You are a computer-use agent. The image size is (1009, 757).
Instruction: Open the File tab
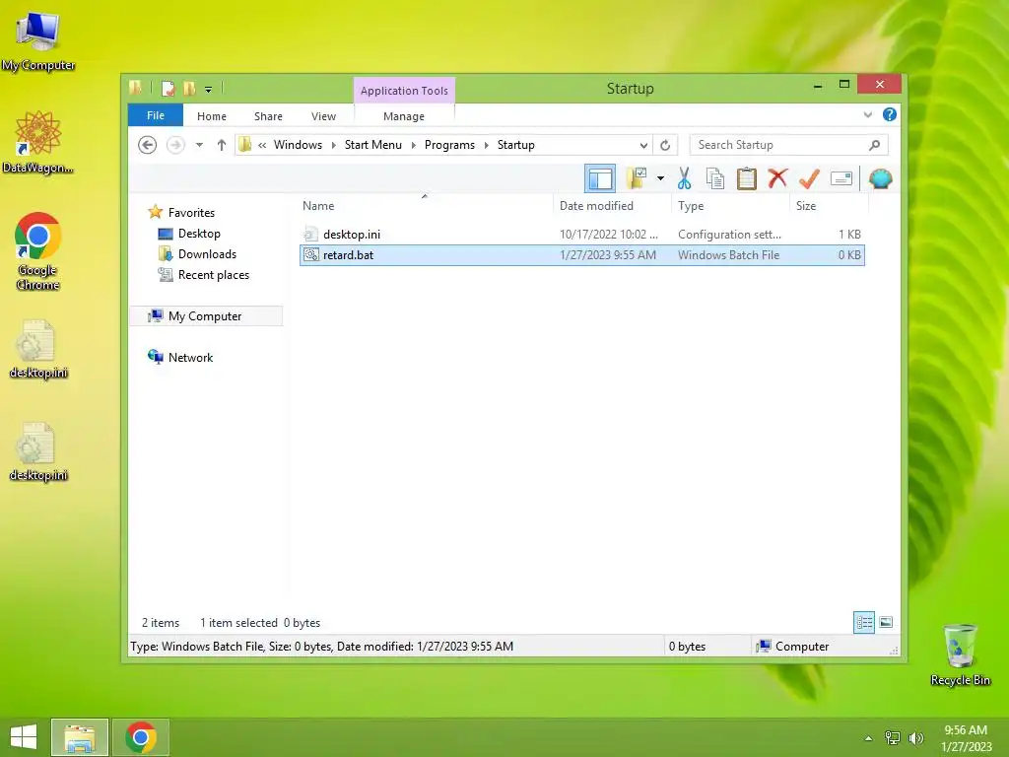tap(156, 115)
